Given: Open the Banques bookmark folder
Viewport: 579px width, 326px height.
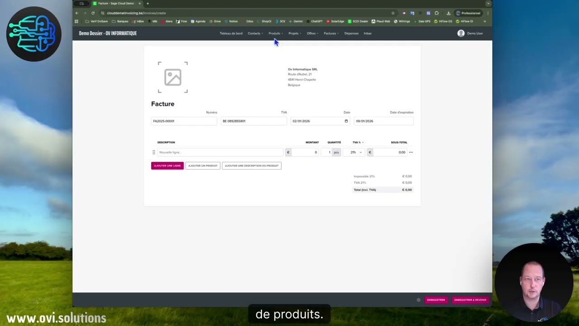Looking at the screenshot, I should pos(120,21).
